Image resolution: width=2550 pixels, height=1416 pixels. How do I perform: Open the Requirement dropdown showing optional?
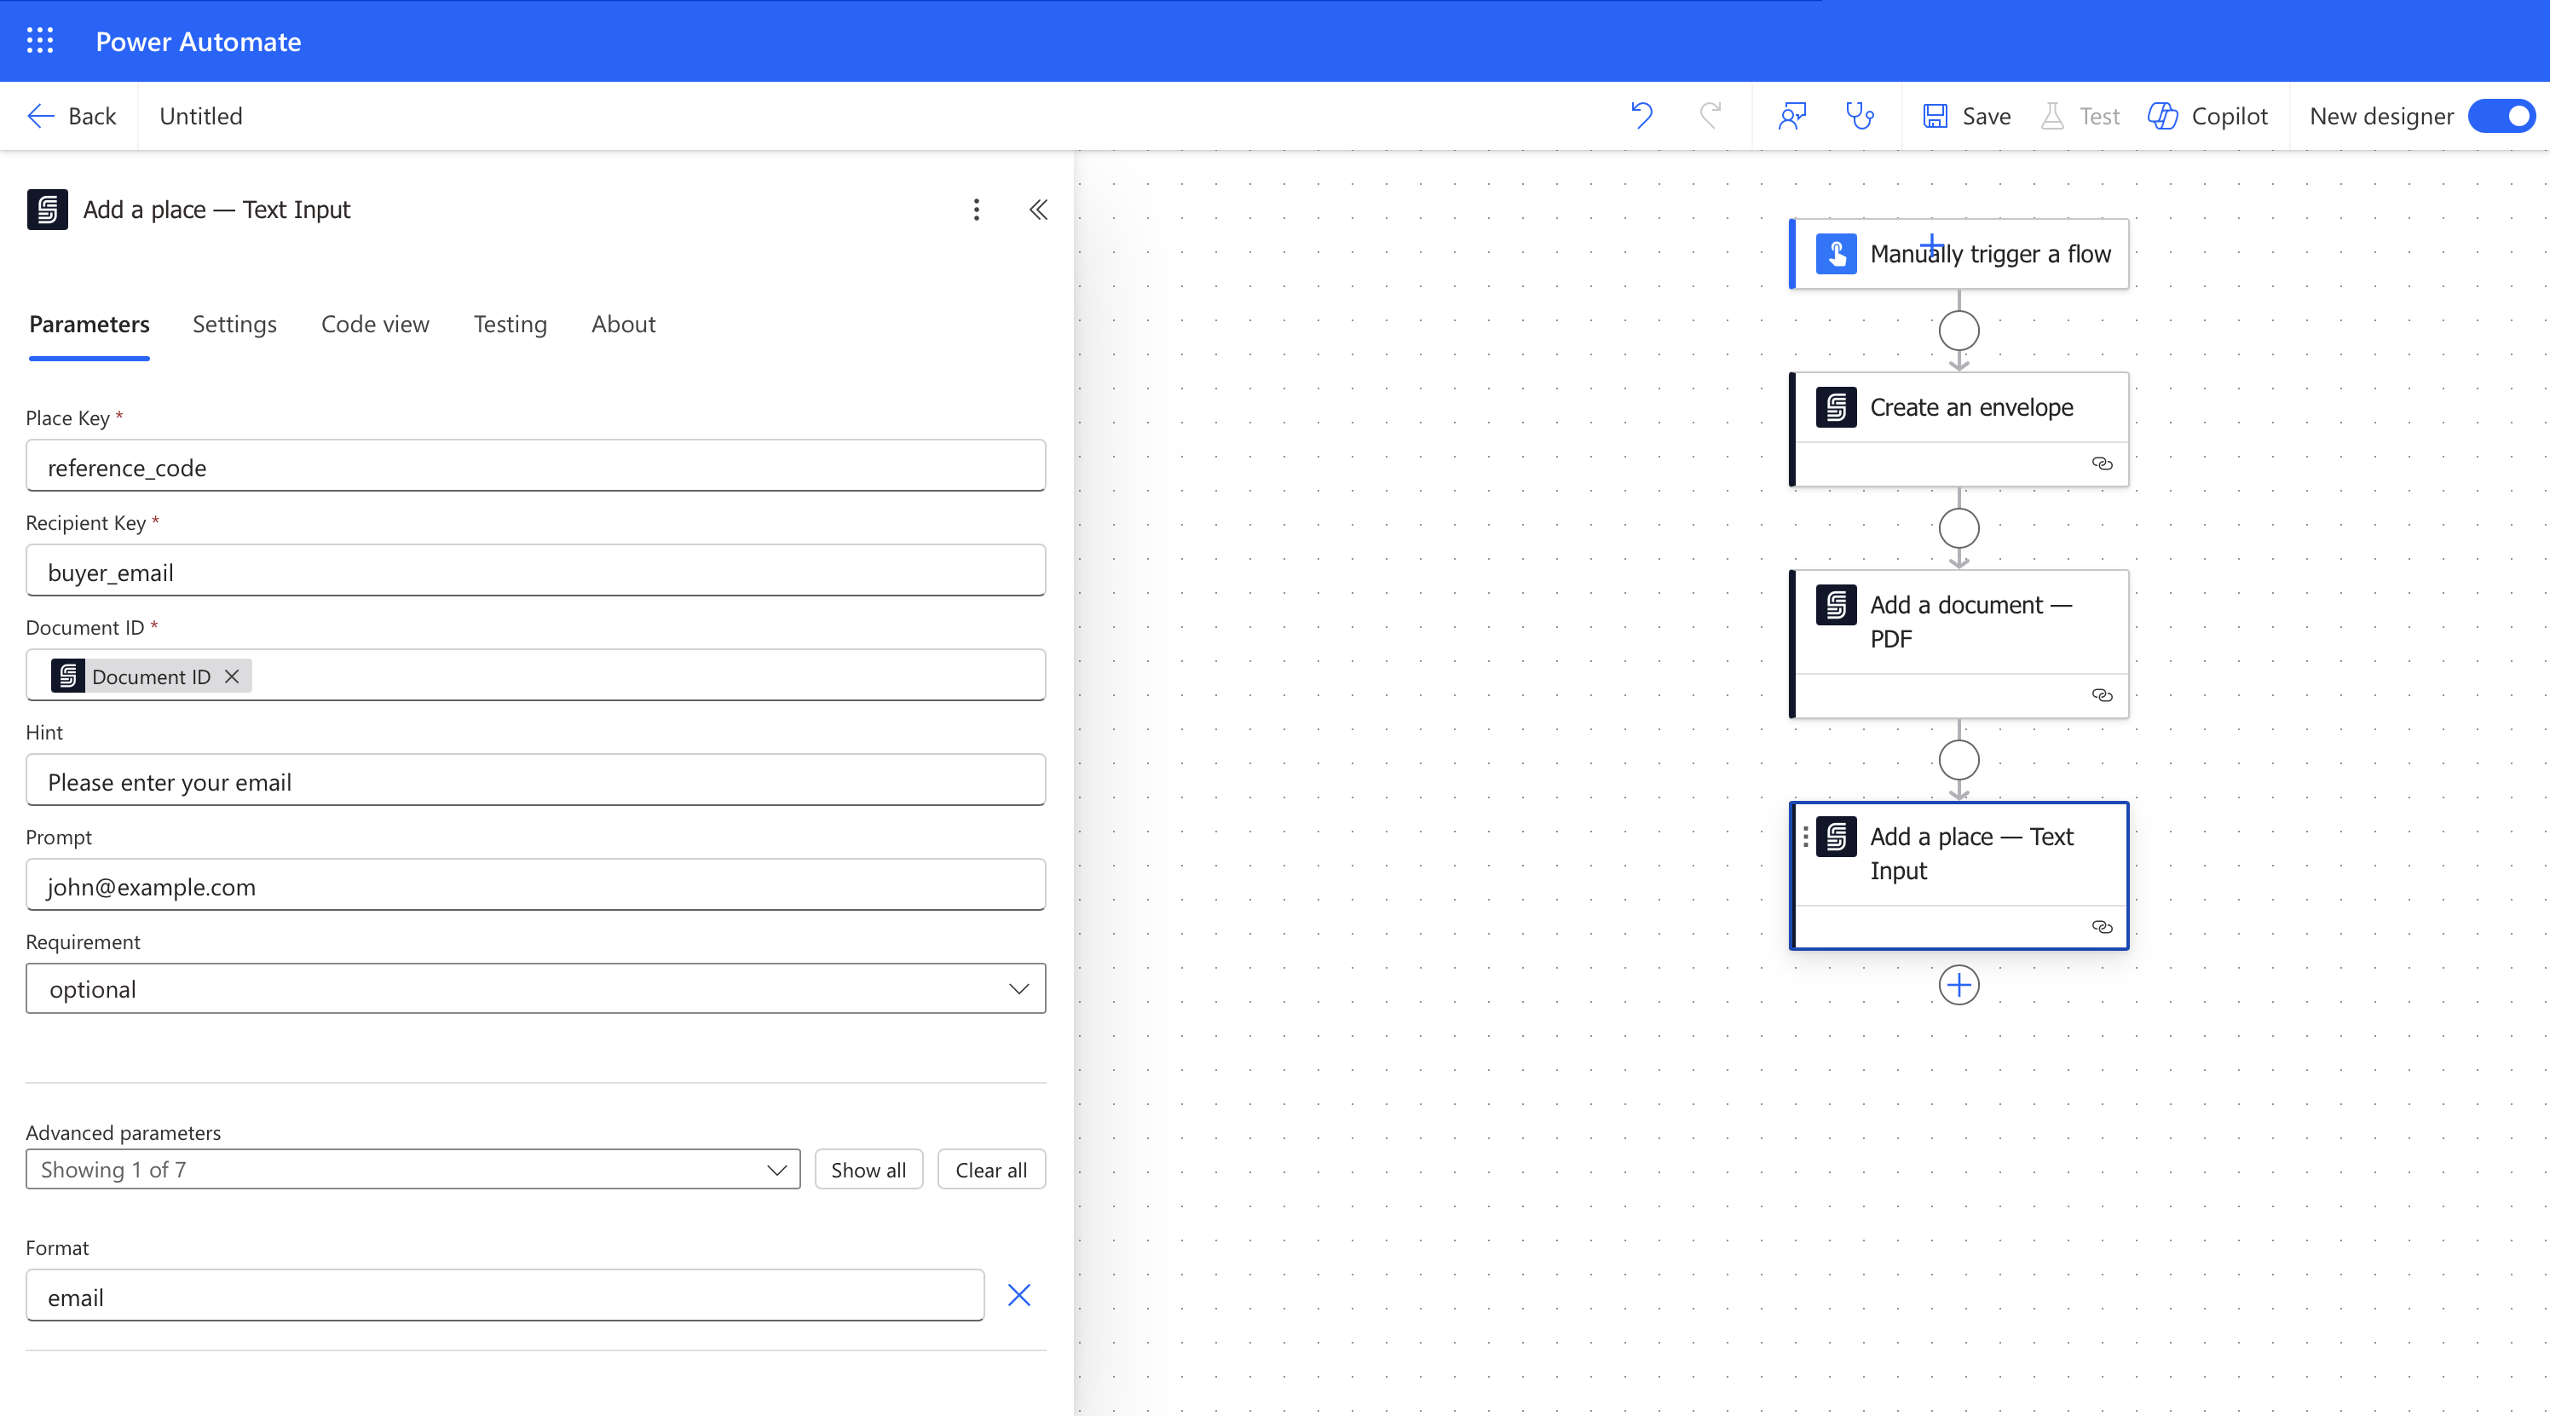[x=535, y=988]
